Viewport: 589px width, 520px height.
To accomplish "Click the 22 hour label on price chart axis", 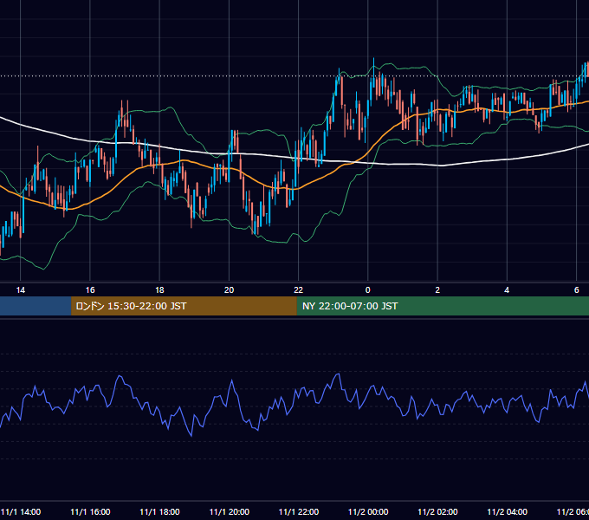I will click(298, 290).
